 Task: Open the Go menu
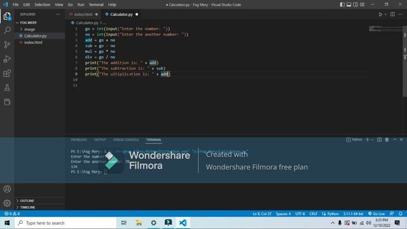[71, 4]
